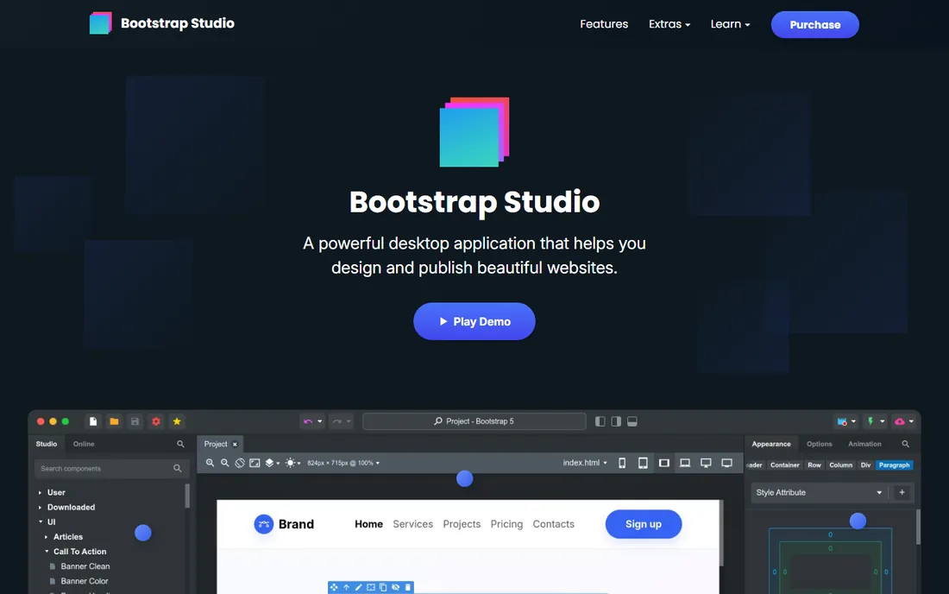Click the purple undo arrow
Viewport: 949px width, 594px height.
308,421
